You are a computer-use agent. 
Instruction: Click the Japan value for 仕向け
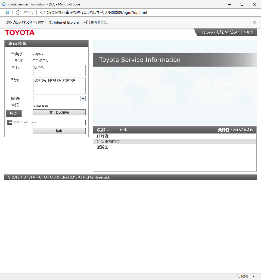pyautogui.click(x=38, y=54)
